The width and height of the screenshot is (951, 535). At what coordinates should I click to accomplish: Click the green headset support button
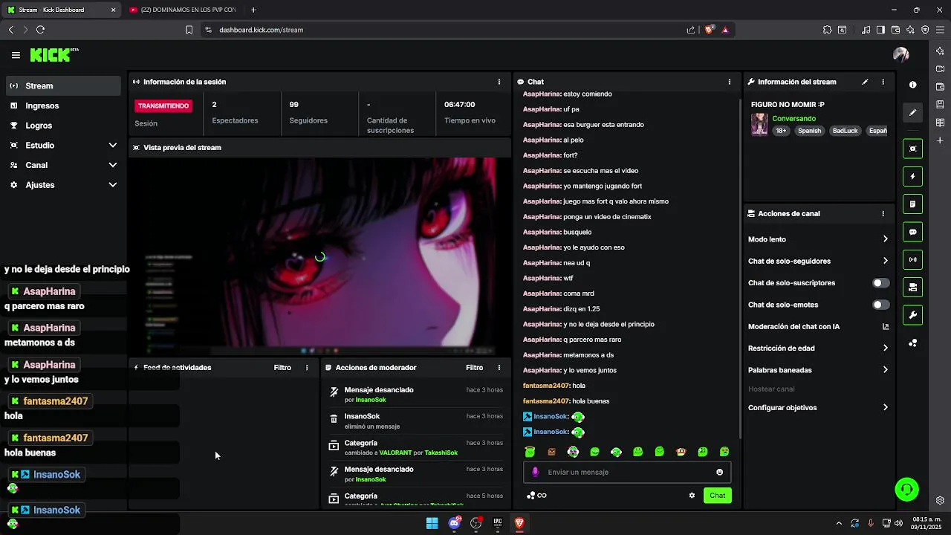click(x=906, y=490)
